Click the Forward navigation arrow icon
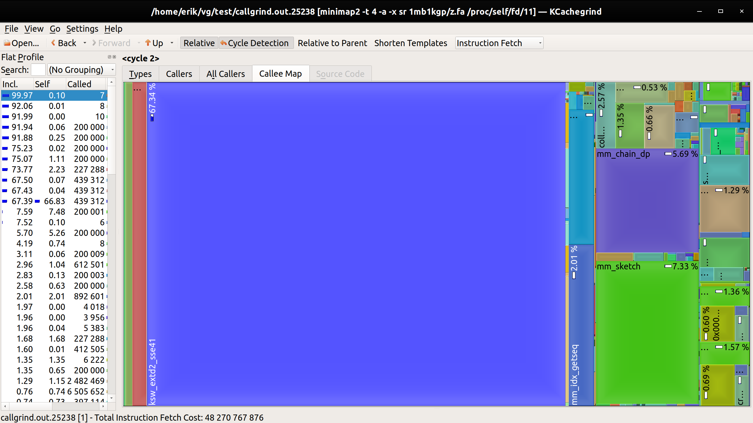 coord(94,43)
